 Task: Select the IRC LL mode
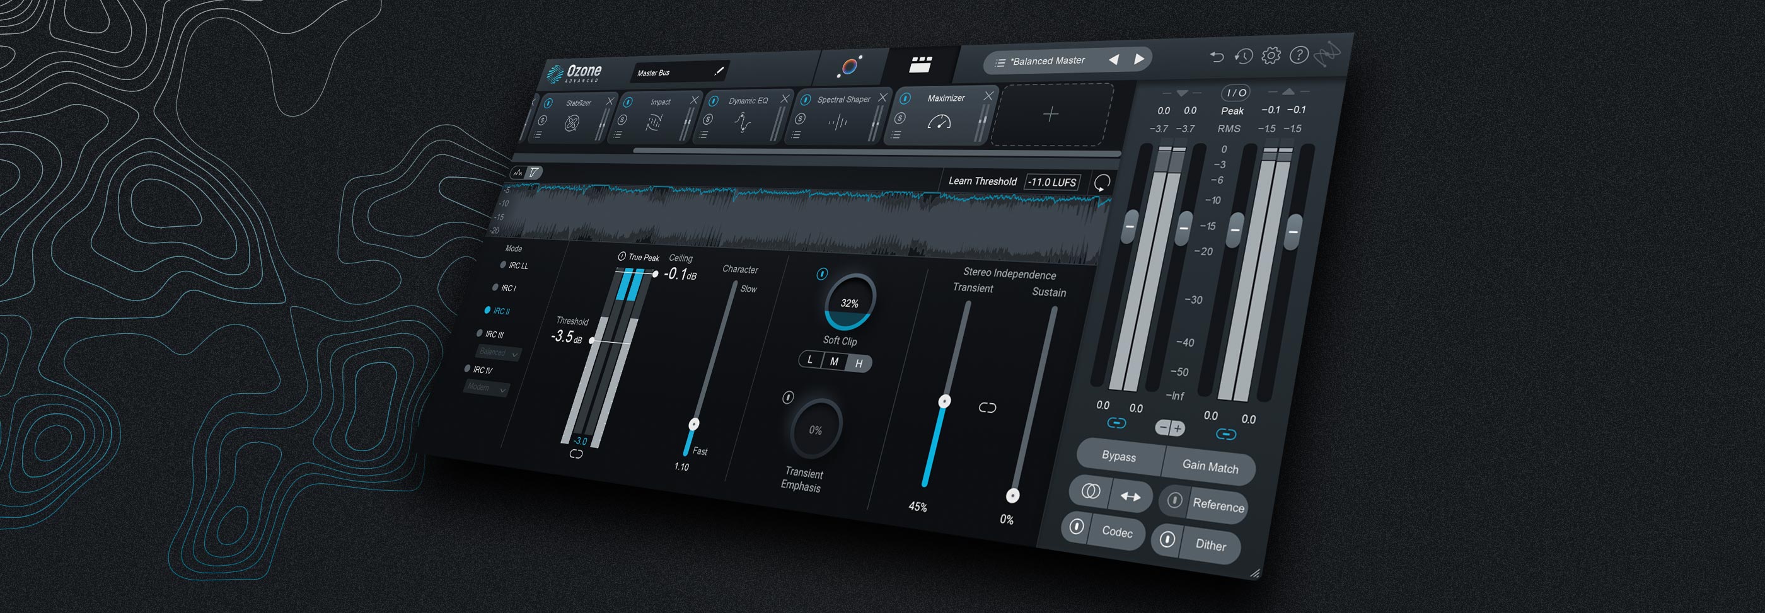tap(514, 265)
